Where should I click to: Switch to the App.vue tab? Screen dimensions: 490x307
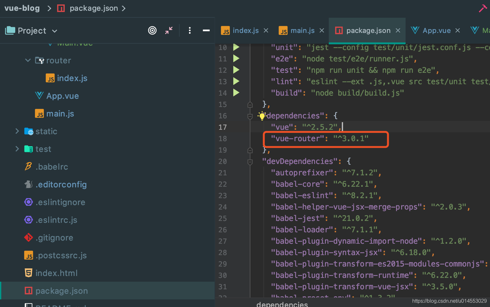click(x=436, y=30)
